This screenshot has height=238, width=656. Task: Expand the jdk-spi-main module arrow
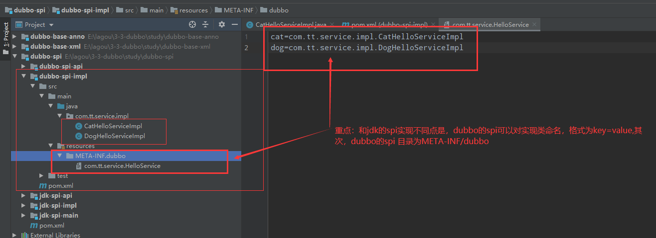(x=23, y=216)
